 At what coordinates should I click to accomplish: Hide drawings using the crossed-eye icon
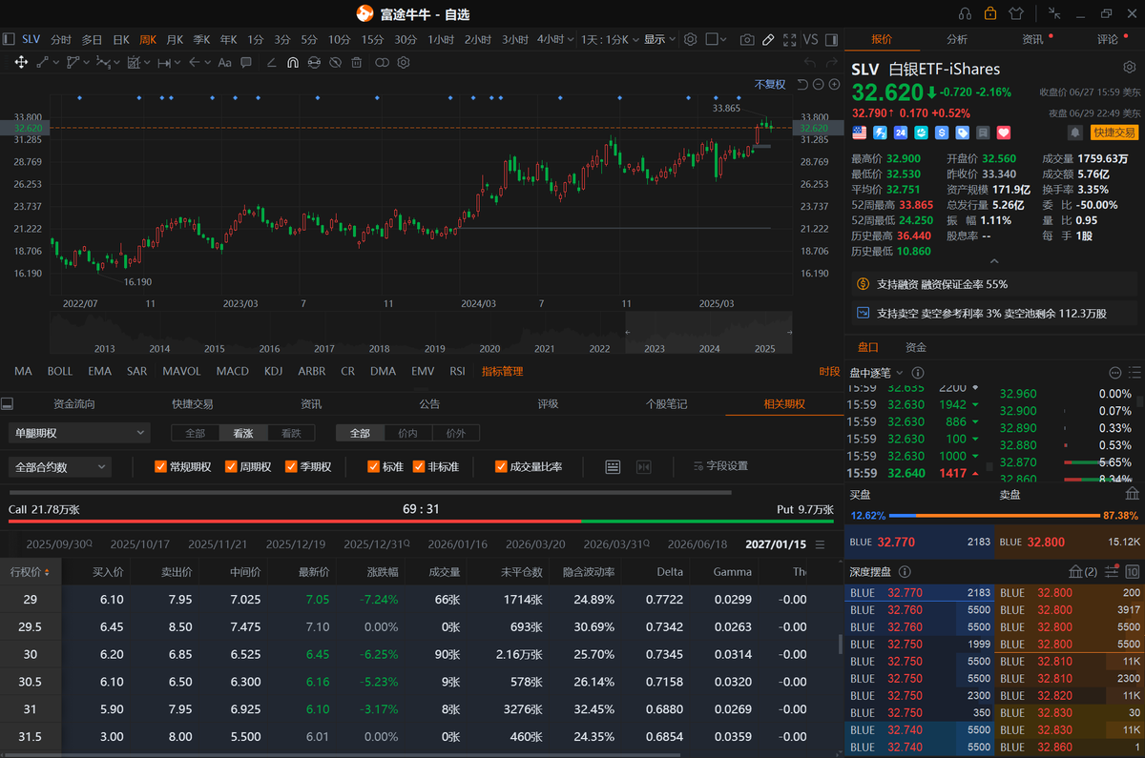tap(335, 62)
